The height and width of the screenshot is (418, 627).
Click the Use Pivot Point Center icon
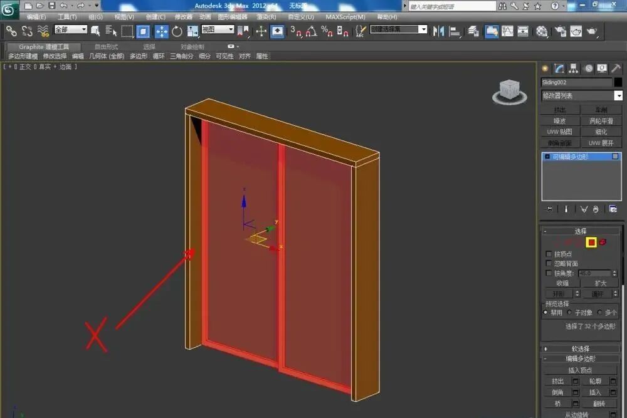[243, 31]
